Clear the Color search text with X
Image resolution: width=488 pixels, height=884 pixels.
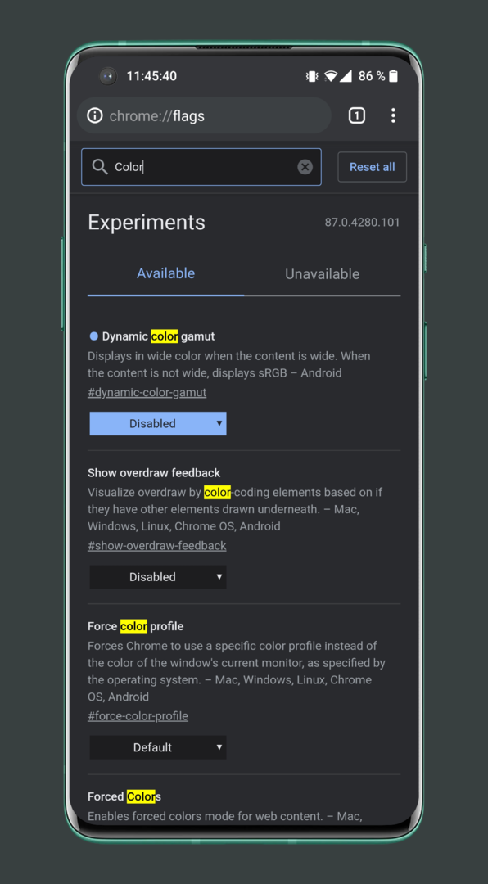(x=305, y=167)
